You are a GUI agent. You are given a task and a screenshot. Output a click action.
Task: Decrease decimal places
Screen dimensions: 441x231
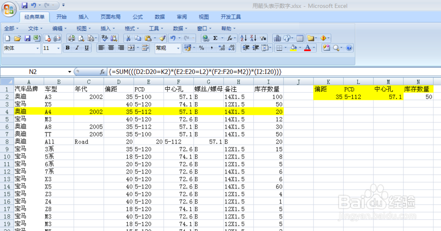(232, 48)
